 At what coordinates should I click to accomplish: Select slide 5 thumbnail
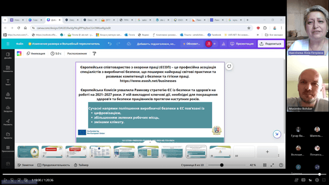pos(124,152)
